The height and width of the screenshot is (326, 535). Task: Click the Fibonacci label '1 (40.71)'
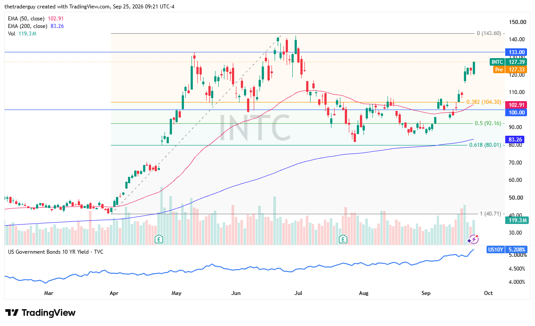point(491,214)
